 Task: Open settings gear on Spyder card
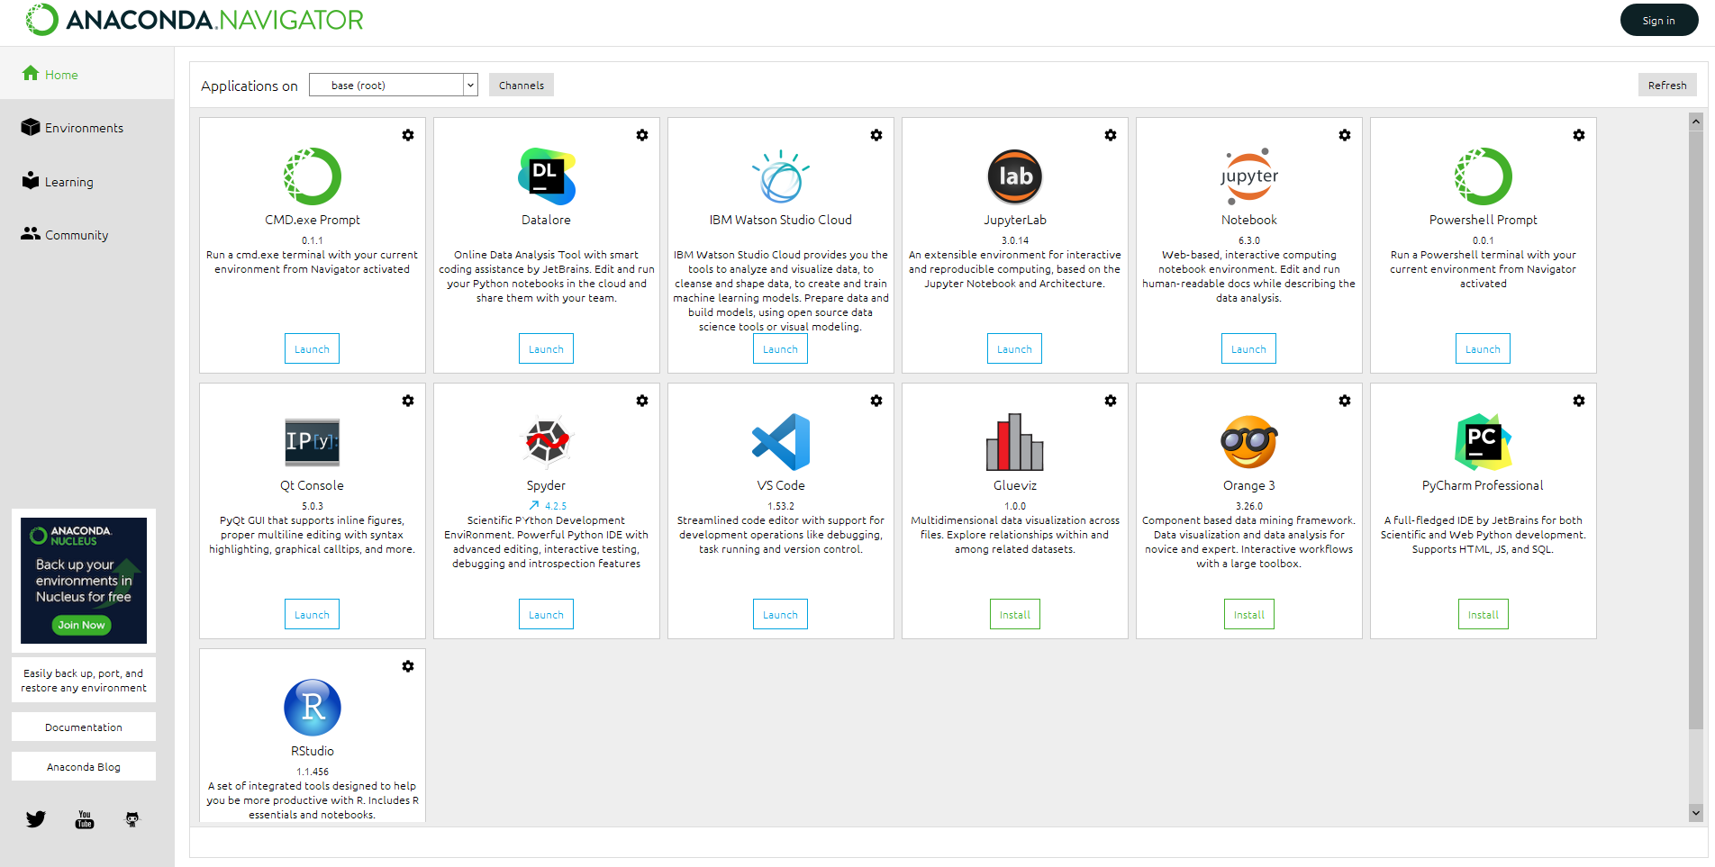coord(642,401)
